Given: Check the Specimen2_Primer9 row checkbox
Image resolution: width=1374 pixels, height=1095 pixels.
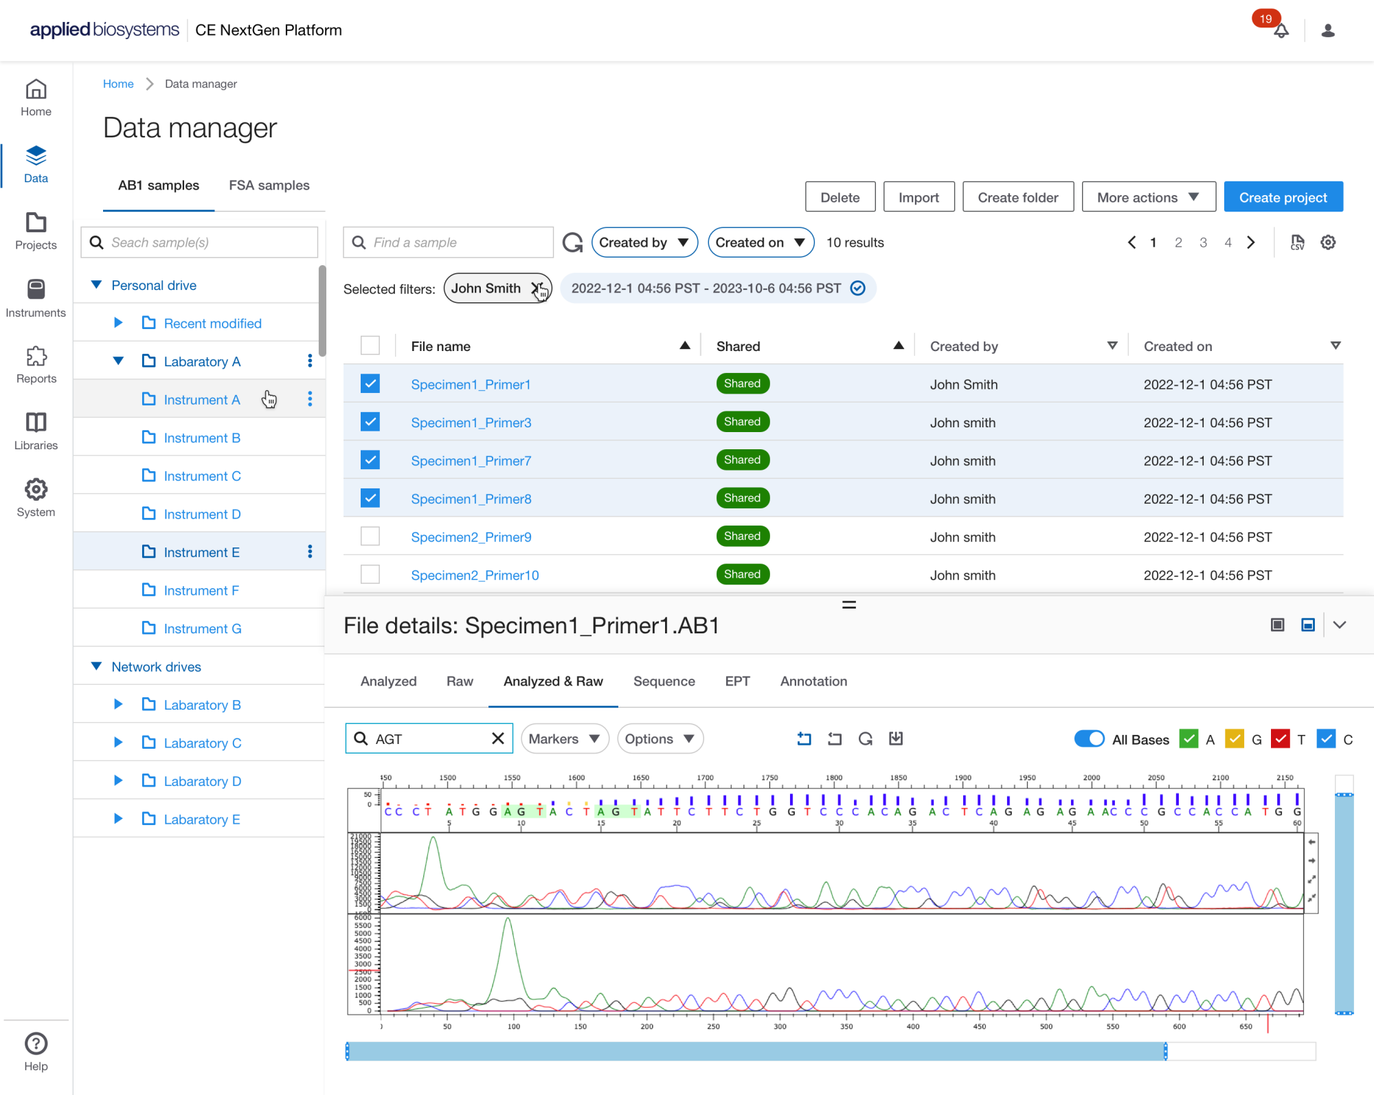Looking at the screenshot, I should tap(370, 537).
